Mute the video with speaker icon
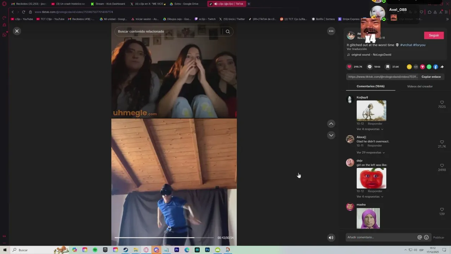Image resolution: width=451 pixels, height=254 pixels. [331, 237]
